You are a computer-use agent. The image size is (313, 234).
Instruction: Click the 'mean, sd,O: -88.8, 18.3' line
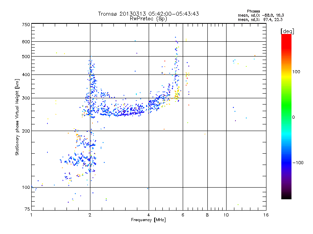[261, 15]
